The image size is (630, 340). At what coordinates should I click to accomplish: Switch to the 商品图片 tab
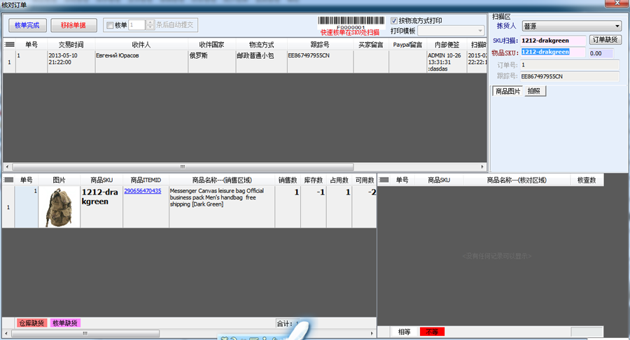(507, 91)
